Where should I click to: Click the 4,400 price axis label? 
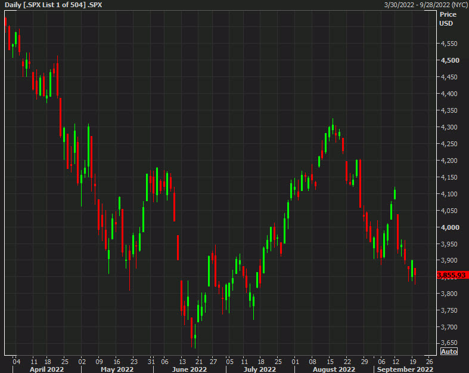pos(449,94)
